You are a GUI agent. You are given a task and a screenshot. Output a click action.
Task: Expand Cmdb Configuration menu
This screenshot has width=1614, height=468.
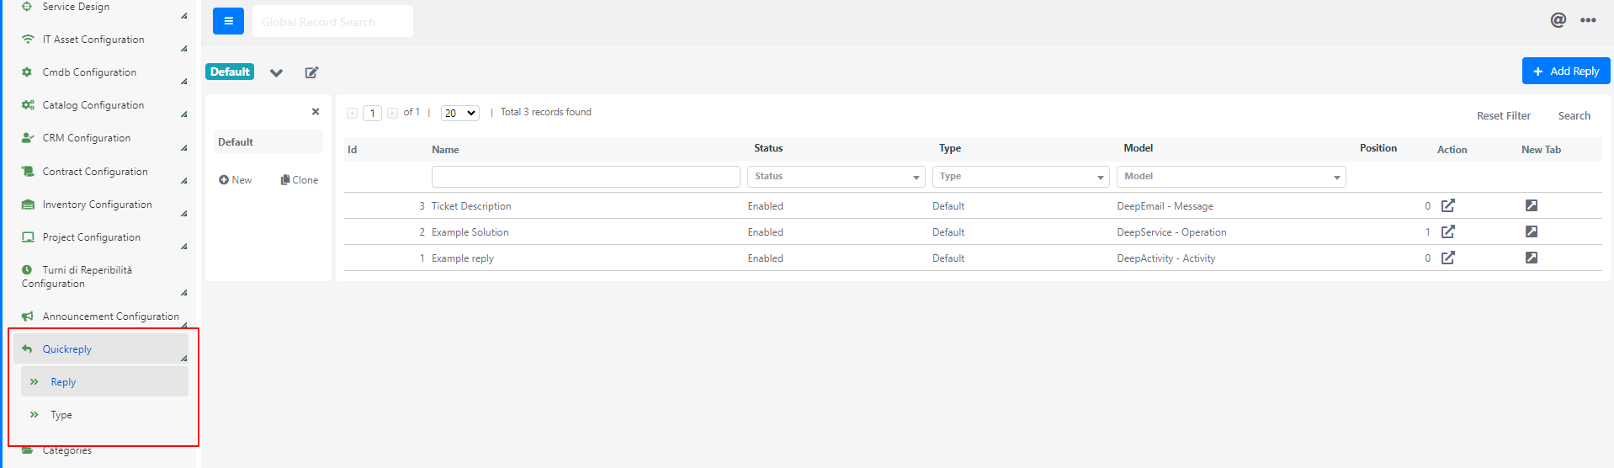(89, 72)
